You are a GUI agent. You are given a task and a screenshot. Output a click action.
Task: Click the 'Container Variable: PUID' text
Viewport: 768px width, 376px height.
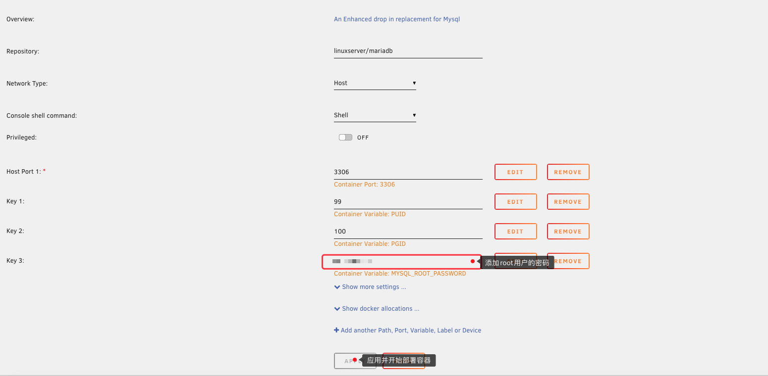point(370,214)
